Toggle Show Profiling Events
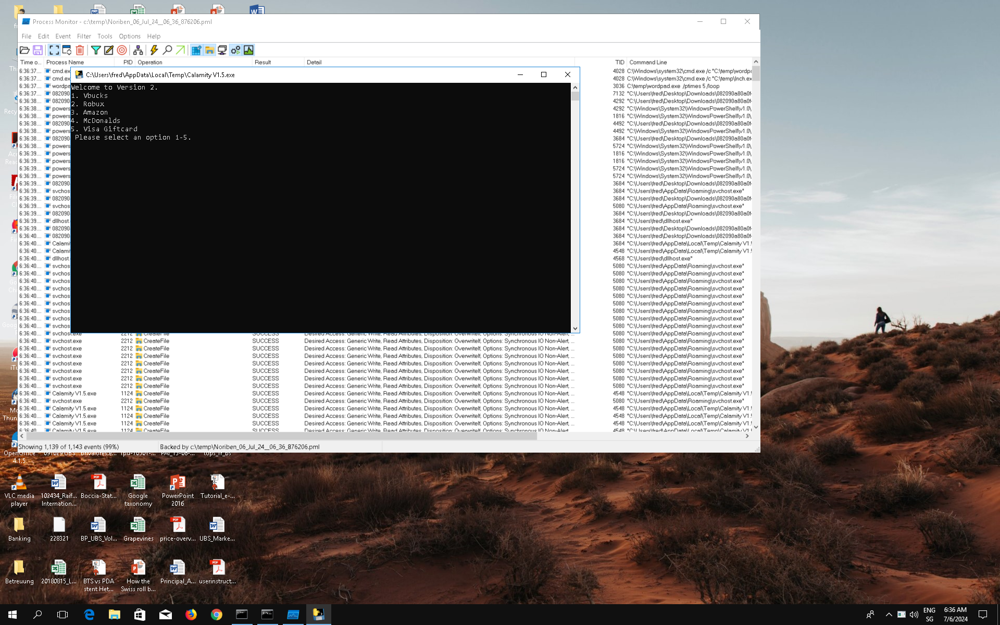This screenshot has width=1000, height=625. tap(249, 50)
